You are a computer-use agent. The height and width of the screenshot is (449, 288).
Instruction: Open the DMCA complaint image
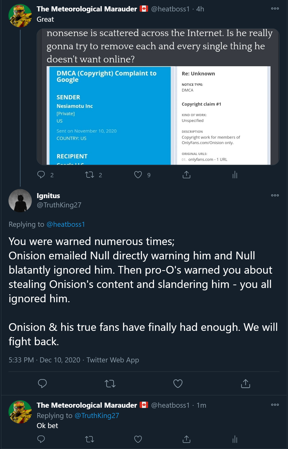coord(158,115)
